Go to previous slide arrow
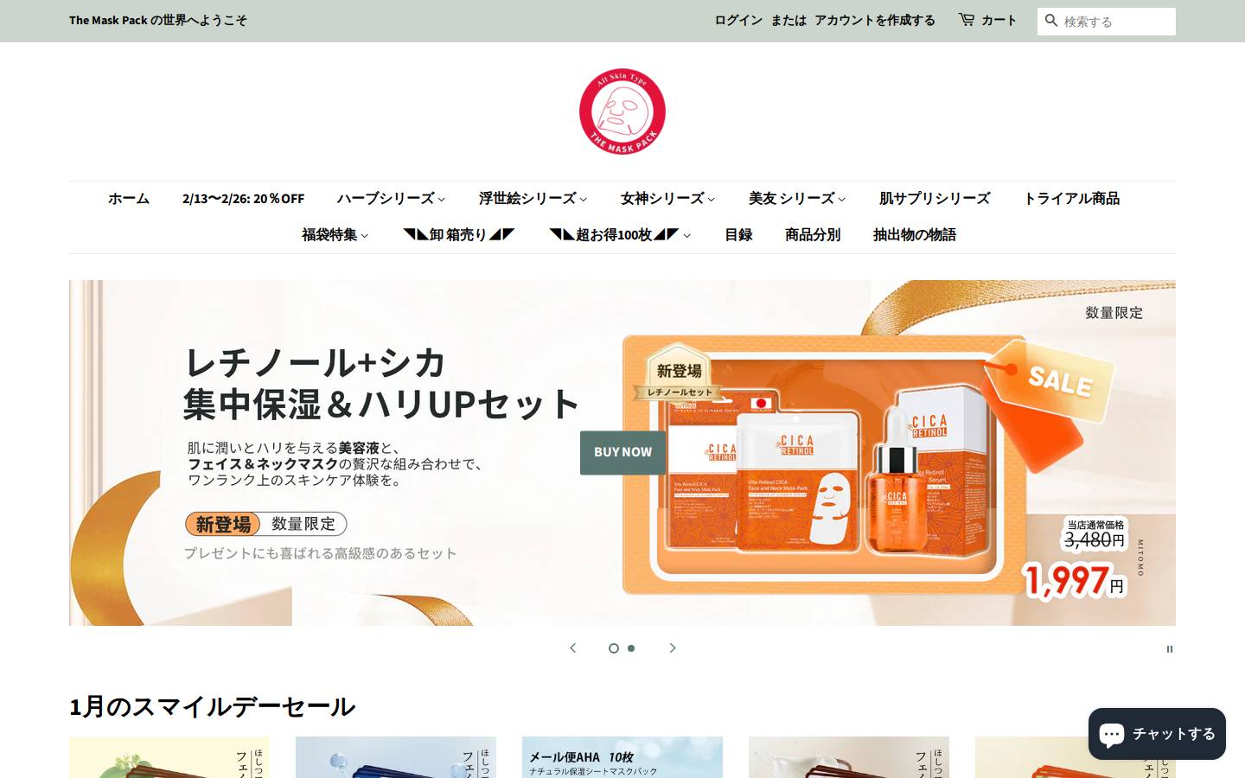The height and width of the screenshot is (778, 1245). click(572, 647)
